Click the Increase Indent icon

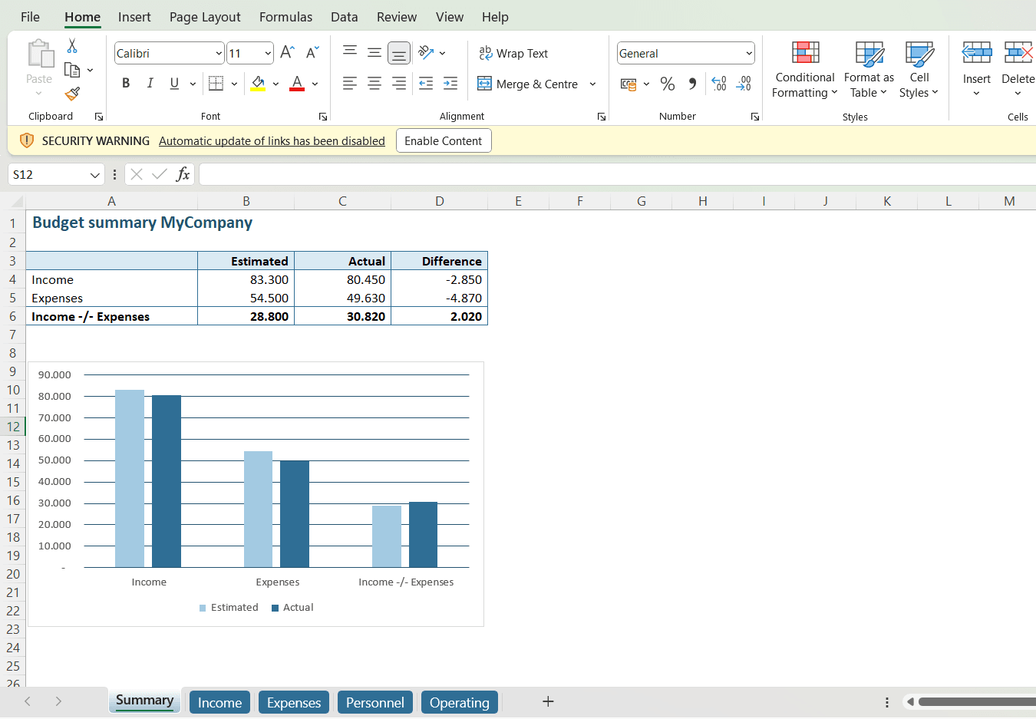(450, 84)
